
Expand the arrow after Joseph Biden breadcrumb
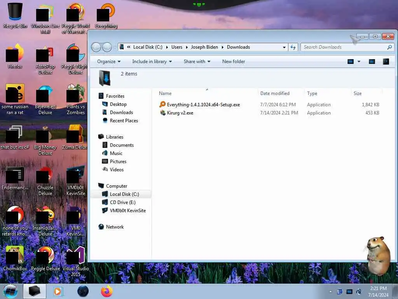(x=222, y=47)
